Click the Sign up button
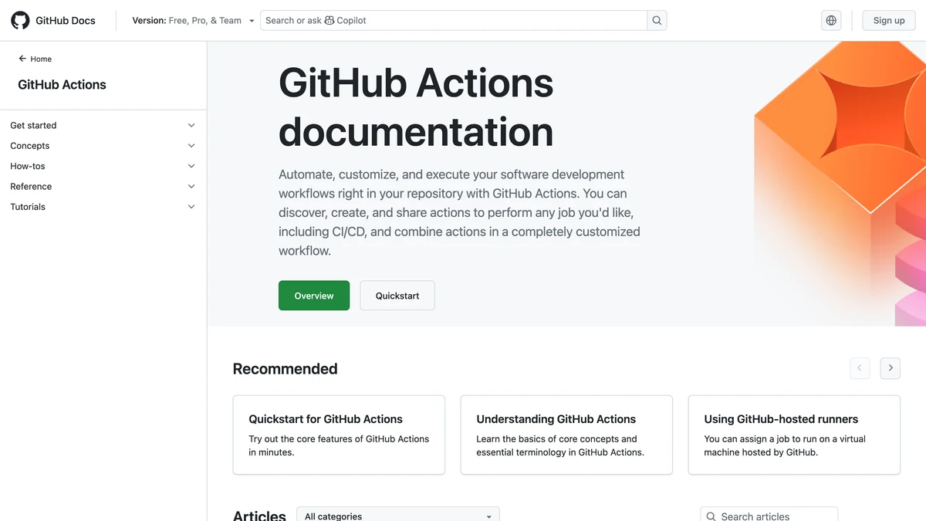The image size is (926, 521). click(x=889, y=20)
